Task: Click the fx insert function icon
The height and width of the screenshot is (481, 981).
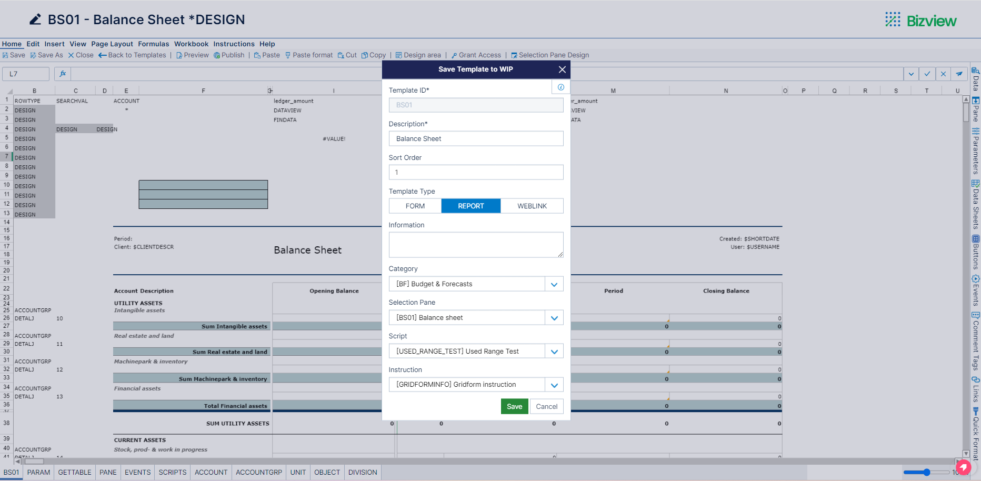Action: (x=62, y=74)
